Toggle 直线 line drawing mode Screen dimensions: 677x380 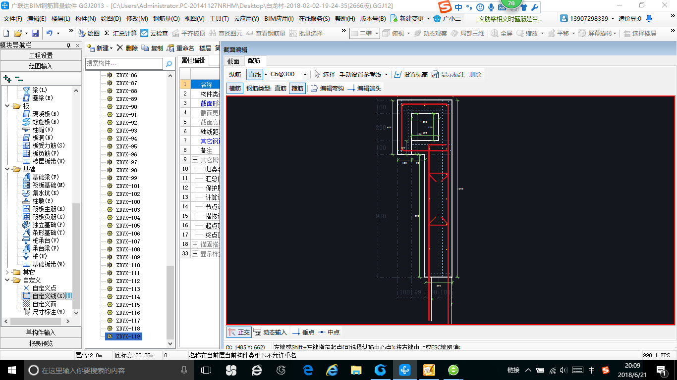click(255, 74)
